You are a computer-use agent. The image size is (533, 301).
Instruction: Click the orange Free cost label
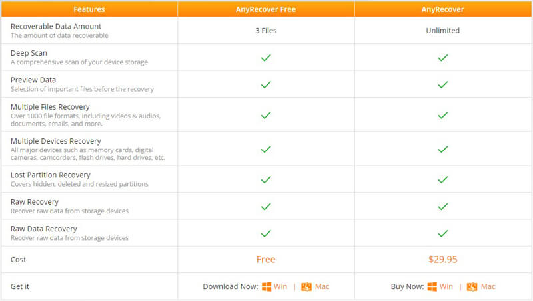(x=266, y=260)
